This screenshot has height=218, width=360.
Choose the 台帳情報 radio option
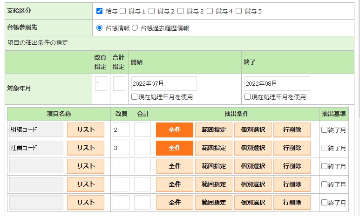(x=100, y=28)
